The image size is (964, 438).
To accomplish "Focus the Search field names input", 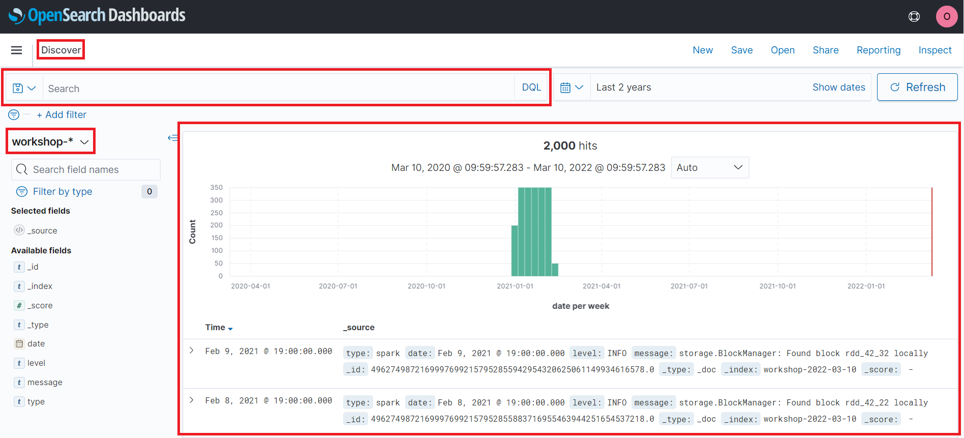I will tap(86, 169).
